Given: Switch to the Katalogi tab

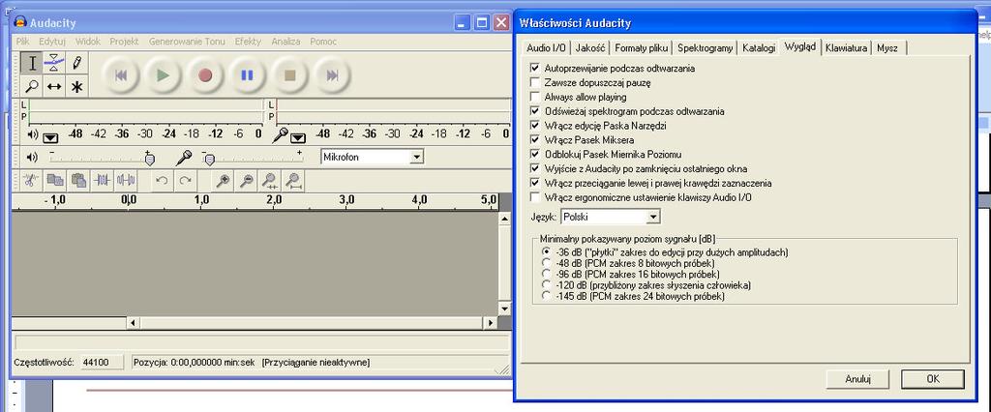Looking at the screenshot, I should tap(759, 48).
